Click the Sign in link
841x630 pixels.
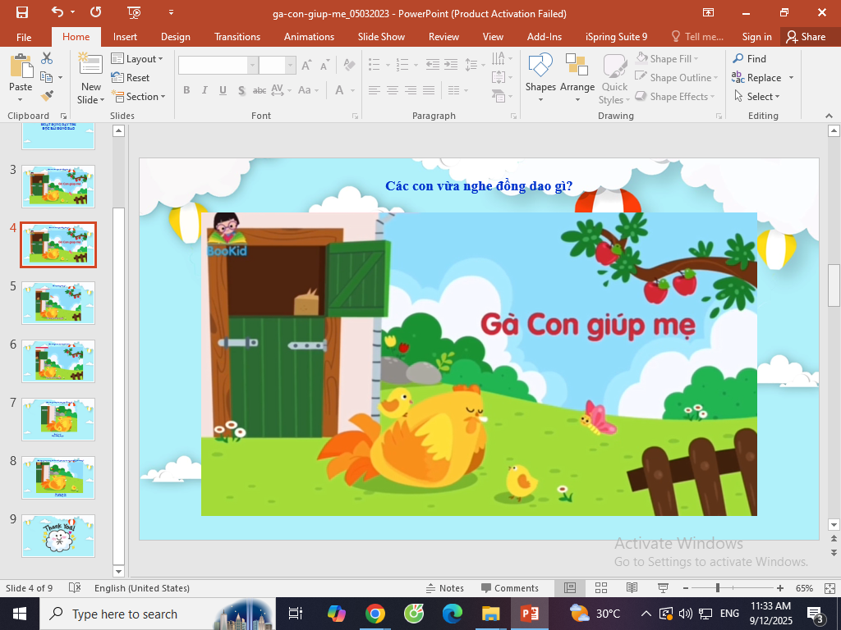pos(756,37)
